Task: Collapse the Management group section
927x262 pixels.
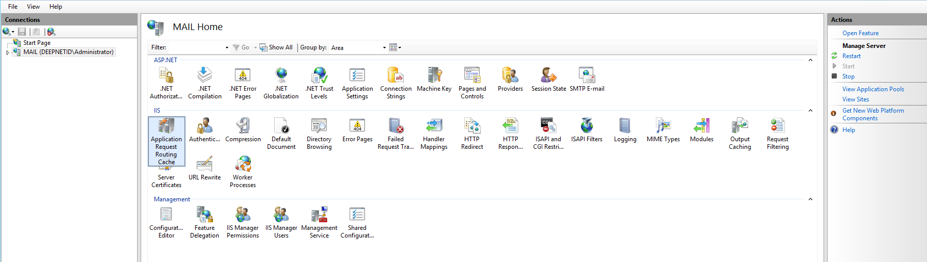Action: [x=810, y=199]
